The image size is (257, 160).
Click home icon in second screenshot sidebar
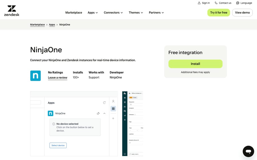[125, 98]
